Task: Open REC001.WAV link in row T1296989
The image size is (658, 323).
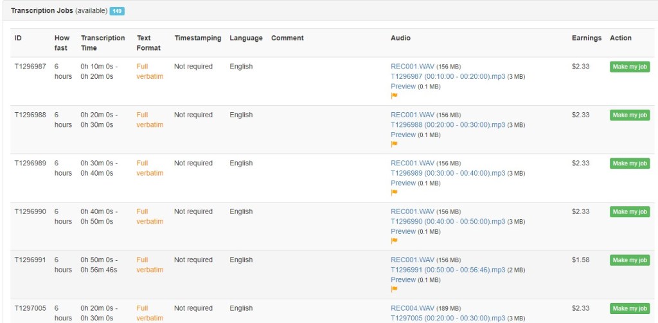Action: [413, 163]
